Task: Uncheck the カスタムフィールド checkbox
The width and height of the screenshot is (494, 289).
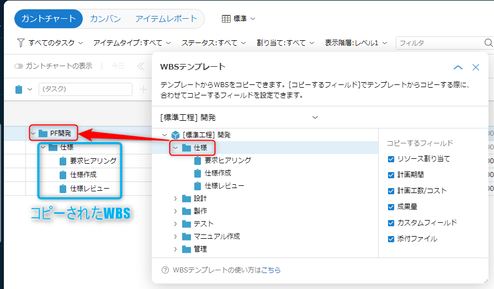Action: click(x=391, y=223)
